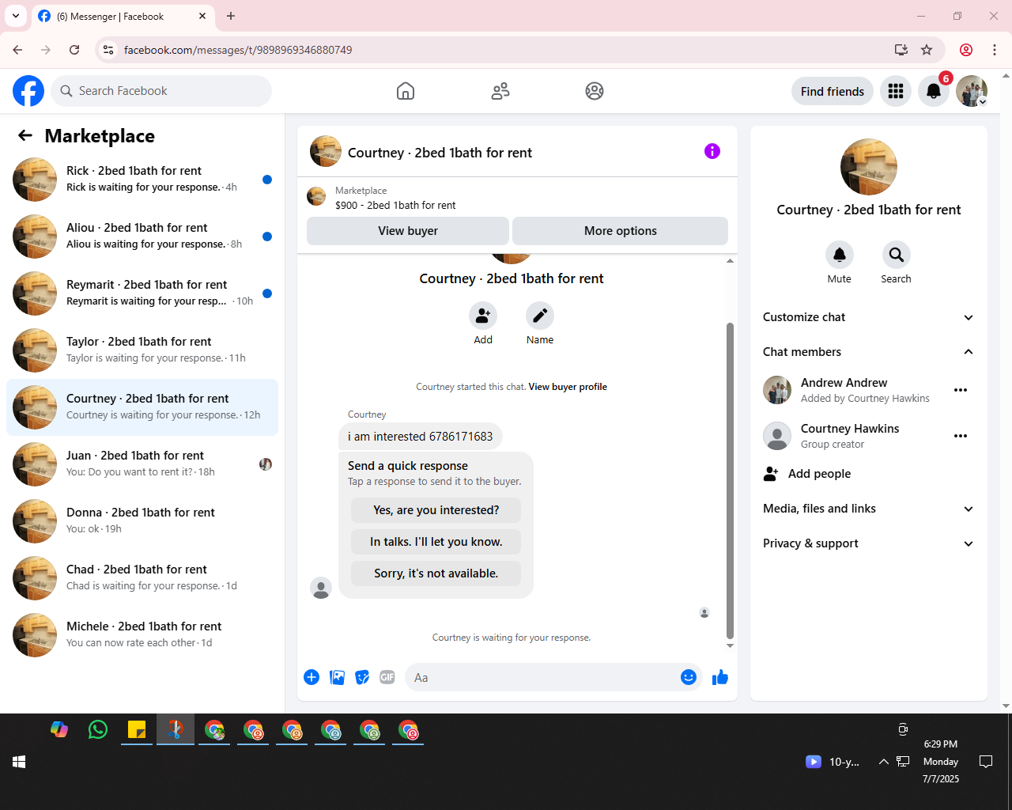Open the apps grid menu icon
Screen dimensions: 1012x810
pyautogui.click(x=896, y=91)
